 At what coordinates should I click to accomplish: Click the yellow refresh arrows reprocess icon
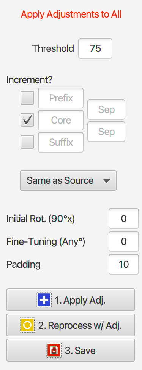[27, 325]
